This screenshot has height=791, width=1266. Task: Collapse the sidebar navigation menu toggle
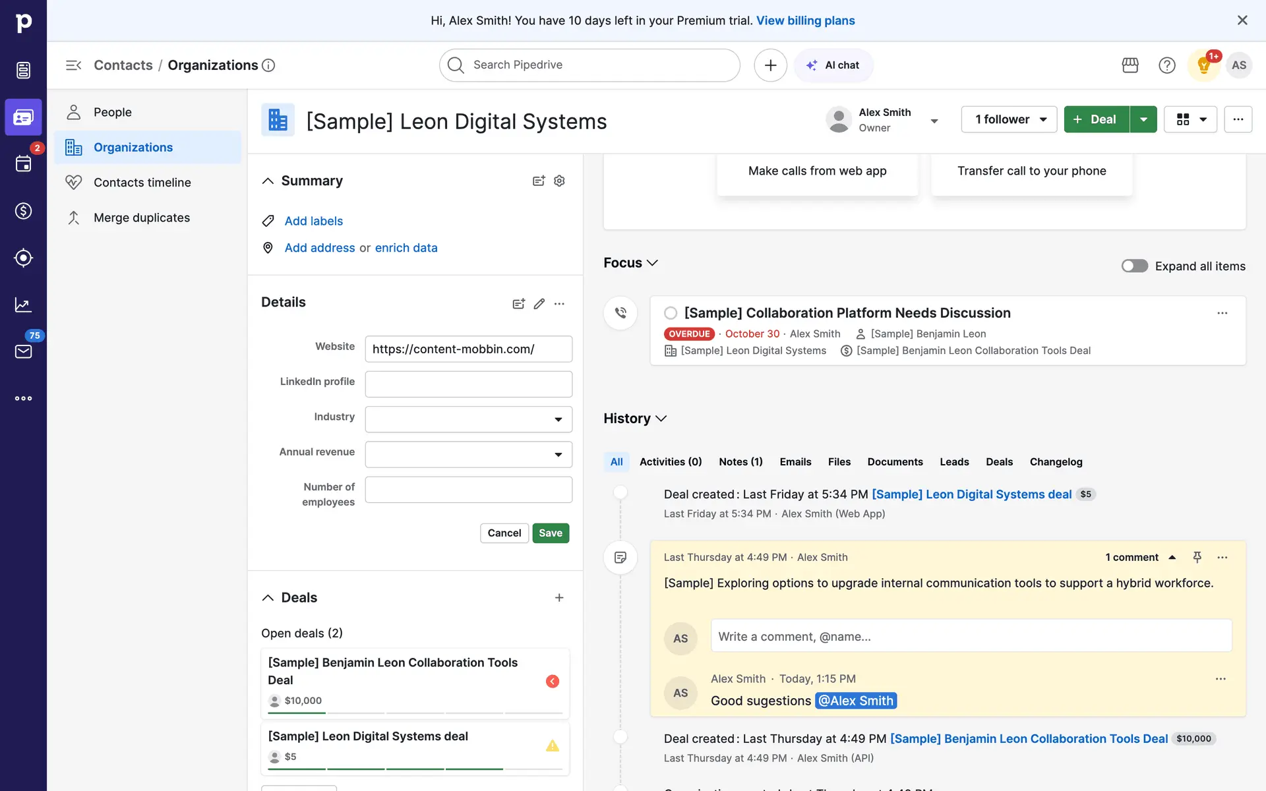point(73,65)
